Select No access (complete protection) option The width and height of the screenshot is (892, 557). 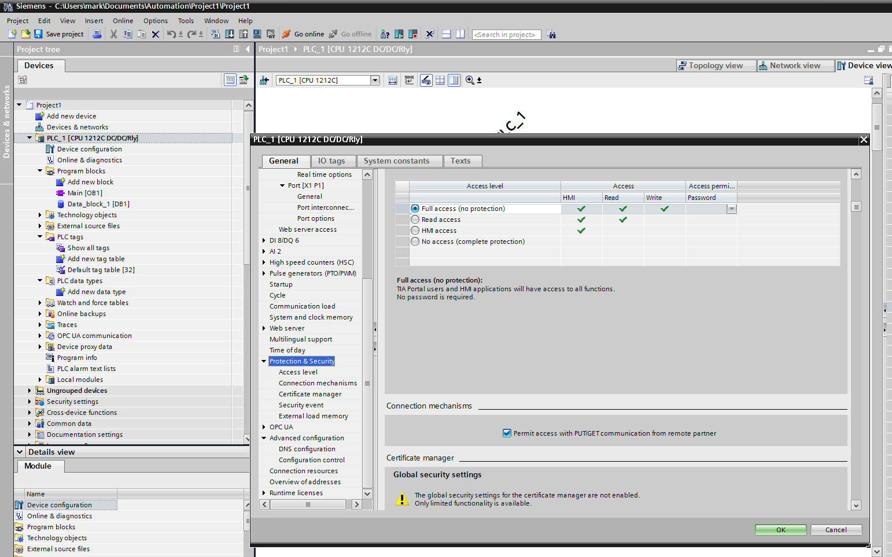[415, 242]
